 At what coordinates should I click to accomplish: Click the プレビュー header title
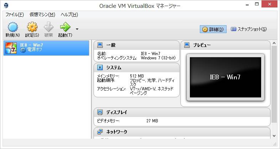point(202,45)
